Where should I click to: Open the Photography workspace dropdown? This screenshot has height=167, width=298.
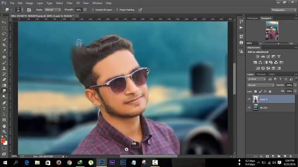tap(284, 10)
